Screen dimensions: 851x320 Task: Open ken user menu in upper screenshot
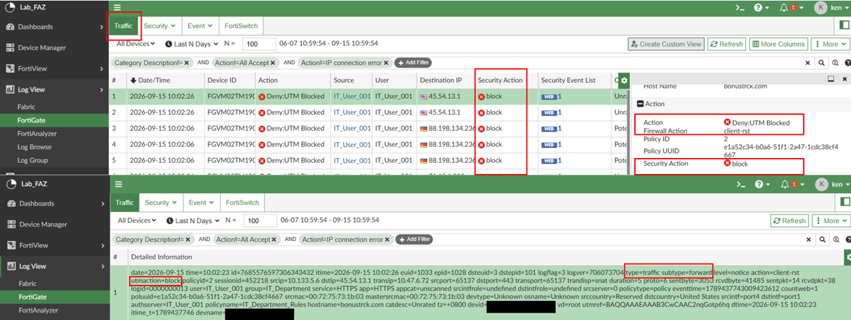click(x=831, y=7)
